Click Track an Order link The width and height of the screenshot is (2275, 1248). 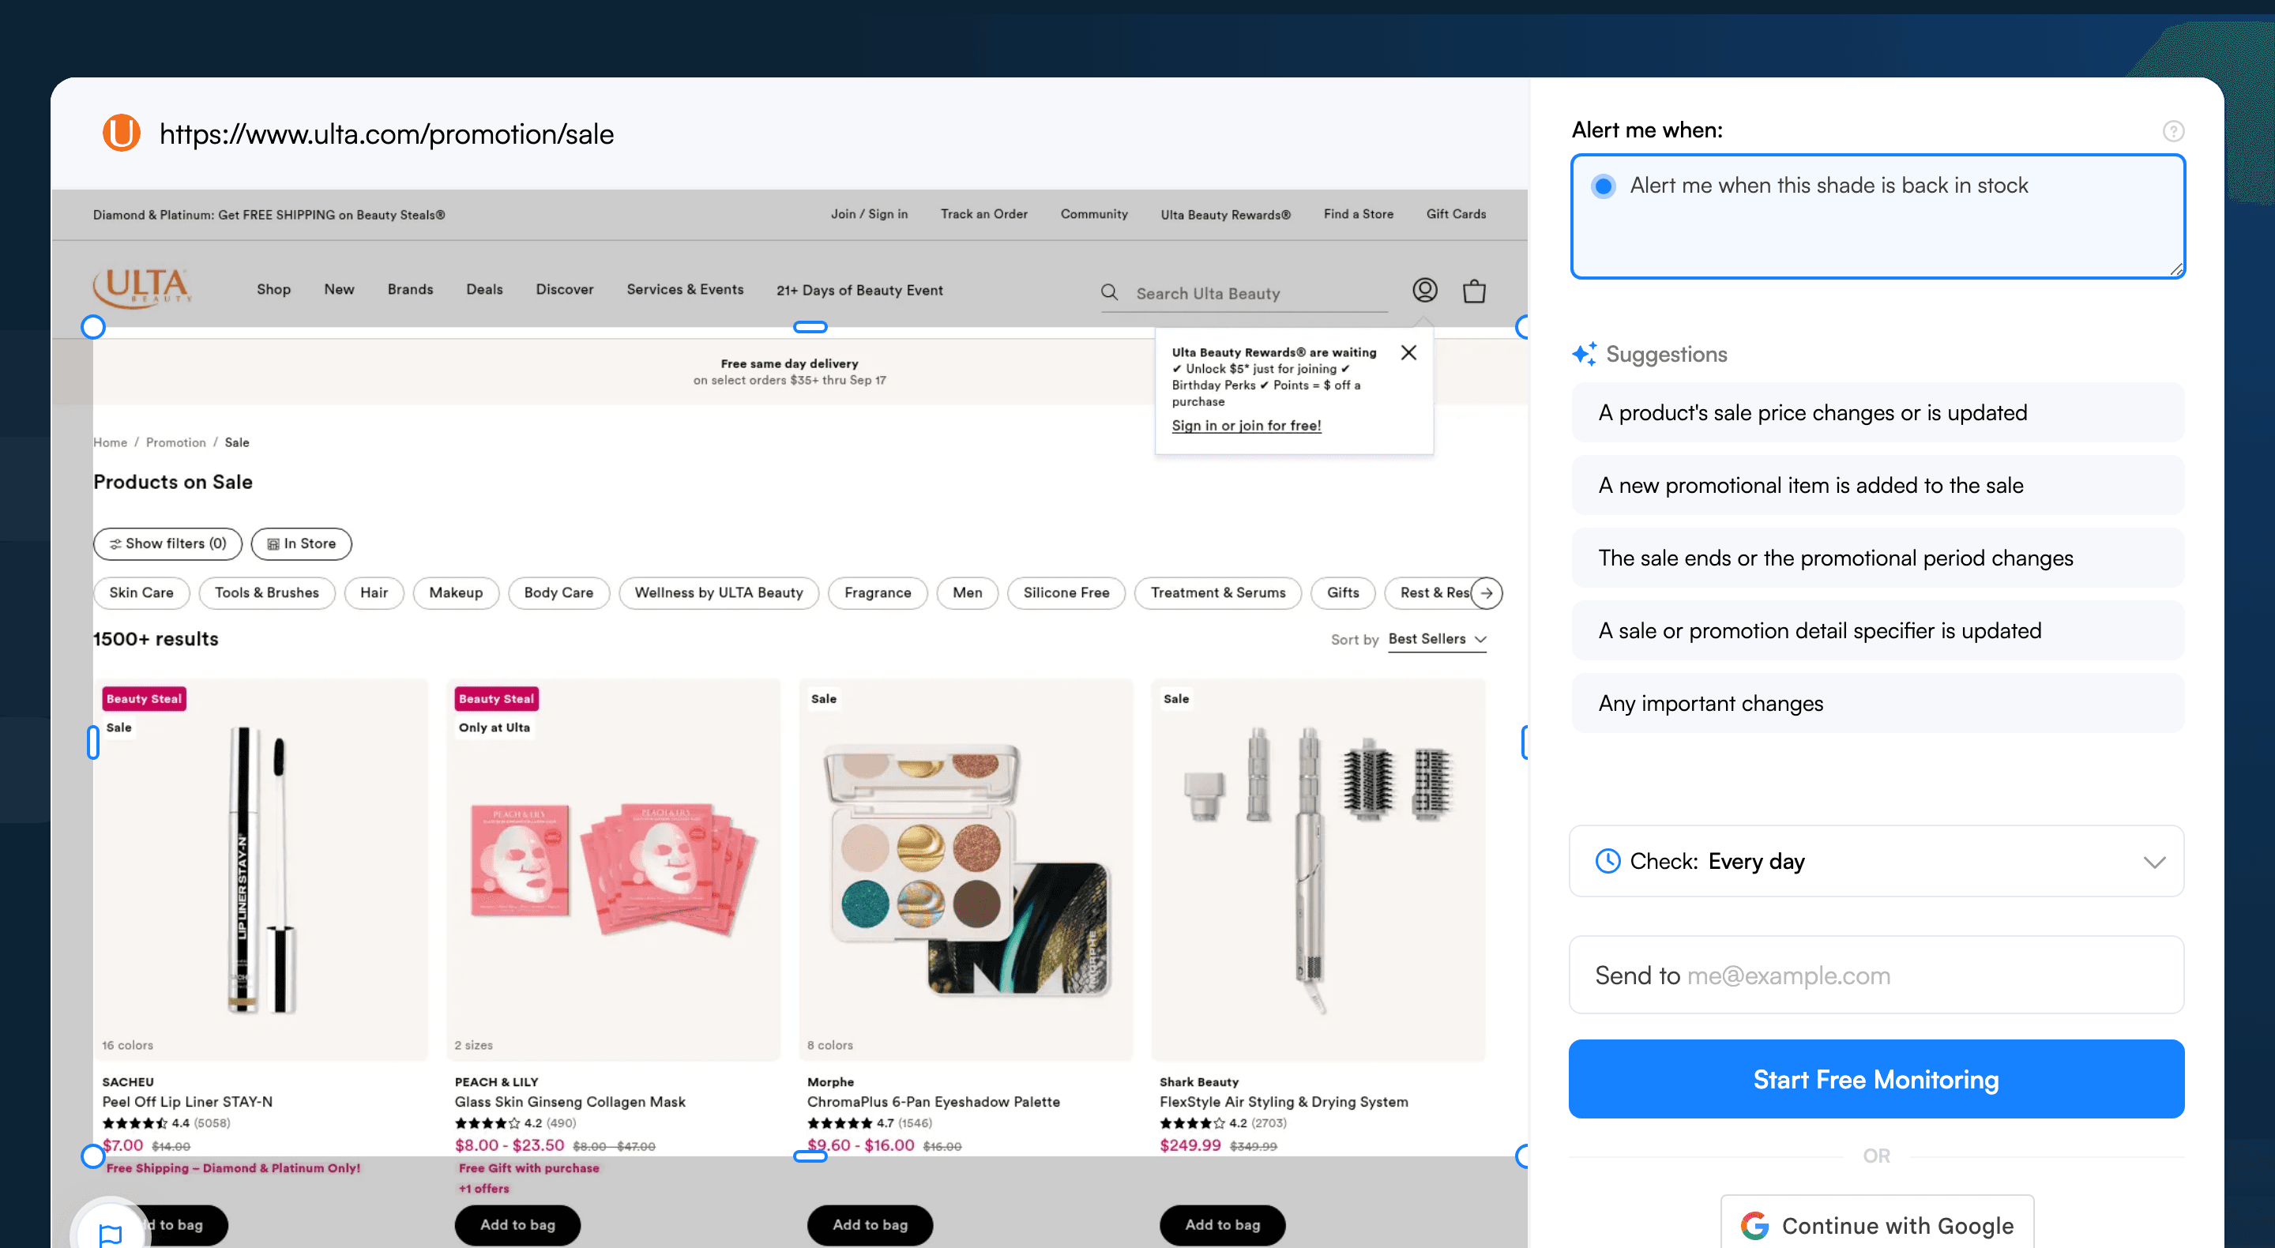tap(983, 215)
